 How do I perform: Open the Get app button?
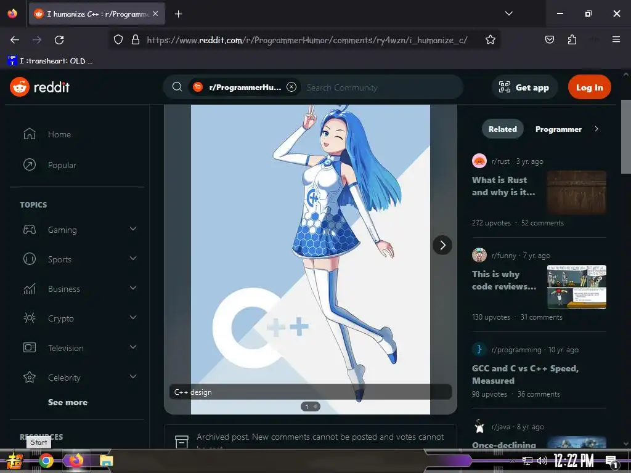pos(524,87)
